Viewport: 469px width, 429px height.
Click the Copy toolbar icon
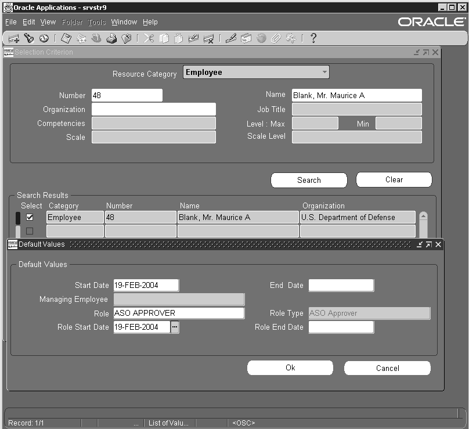coord(164,38)
